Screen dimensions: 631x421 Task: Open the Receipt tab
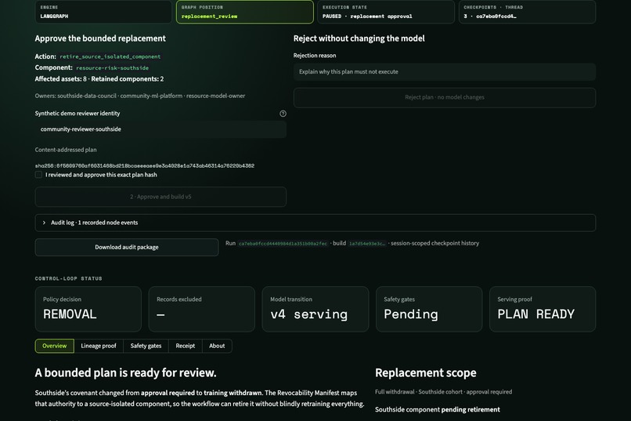[x=185, y=346]
